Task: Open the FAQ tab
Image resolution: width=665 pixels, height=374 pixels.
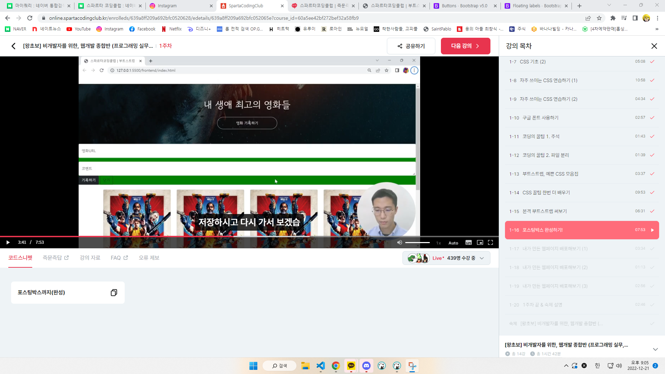Action: coord(119,258)
